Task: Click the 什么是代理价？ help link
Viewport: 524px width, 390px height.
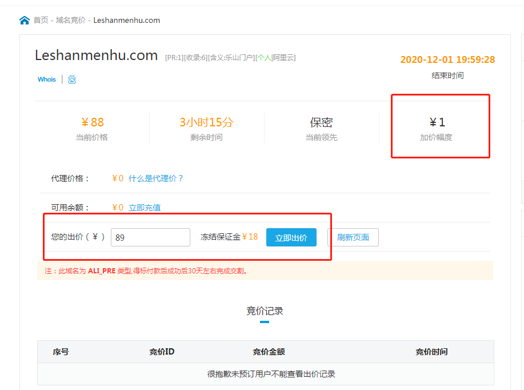Action: pos(156,178)
